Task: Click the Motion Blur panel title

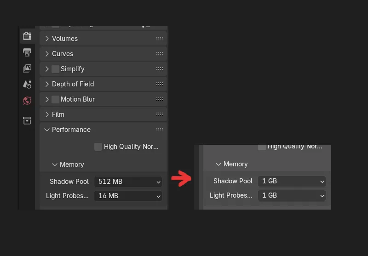Action: [x=78, y=99]
